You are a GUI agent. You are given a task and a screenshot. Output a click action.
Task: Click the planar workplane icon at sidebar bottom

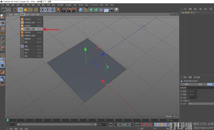click(x=2, y=83)
